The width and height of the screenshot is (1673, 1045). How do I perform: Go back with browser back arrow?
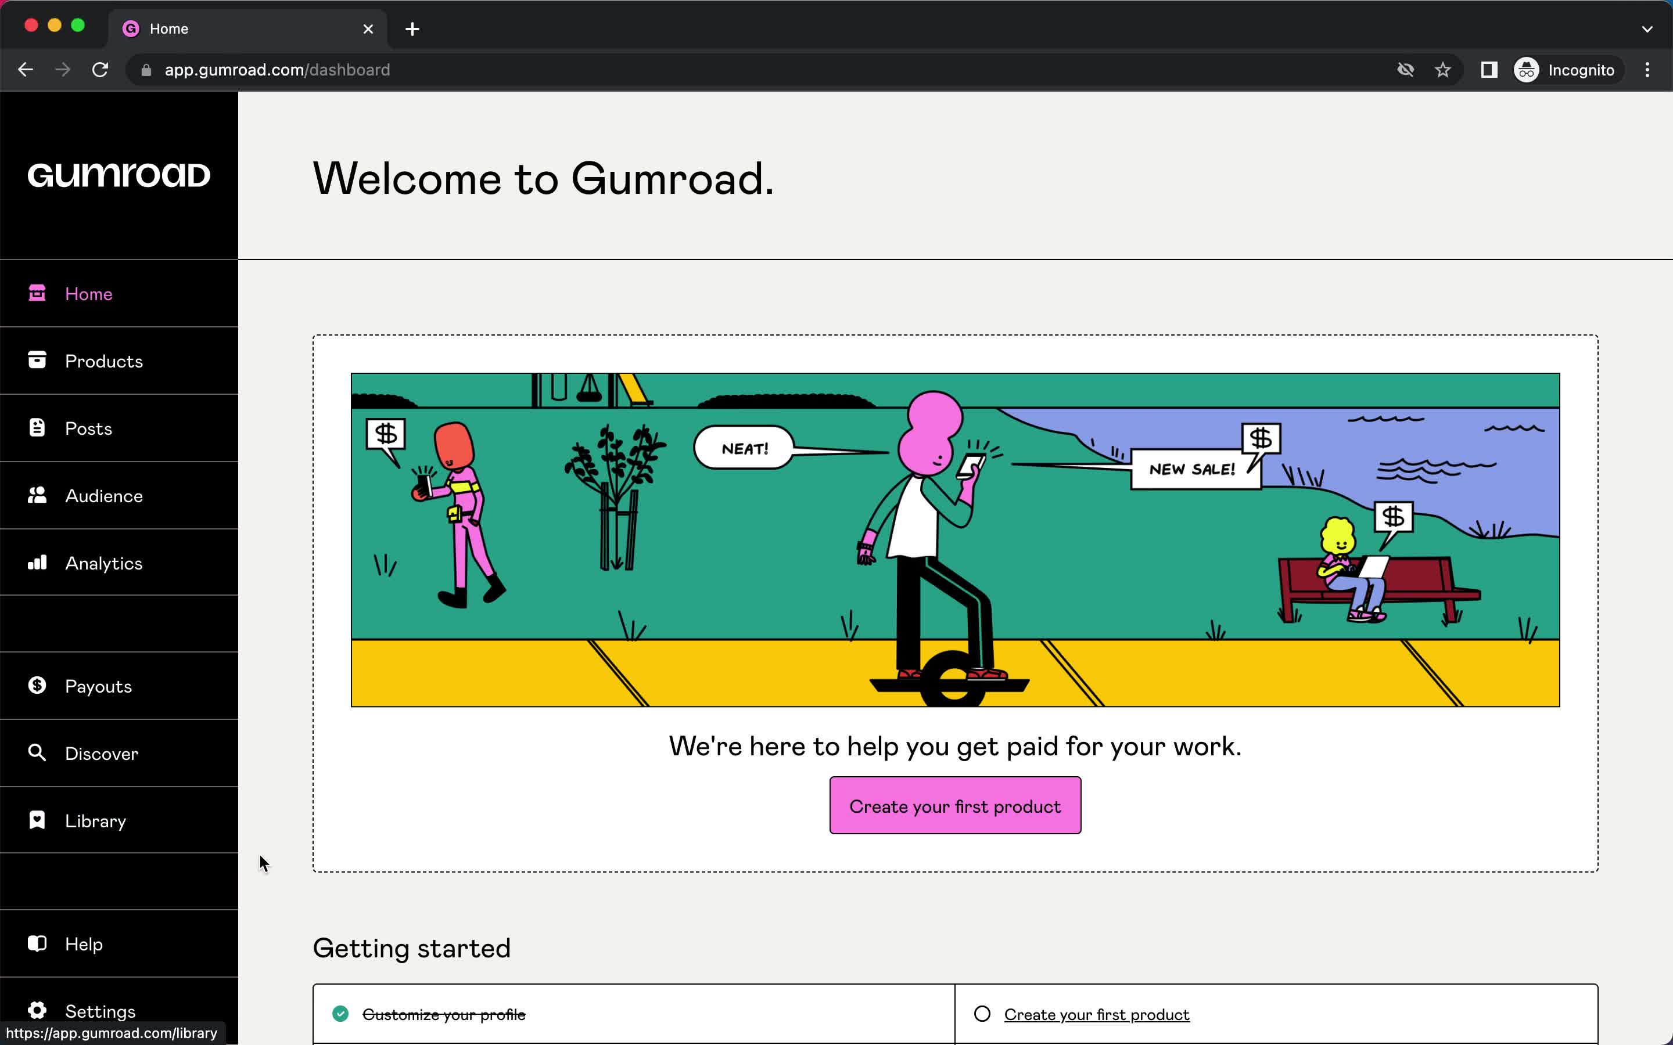26,70
